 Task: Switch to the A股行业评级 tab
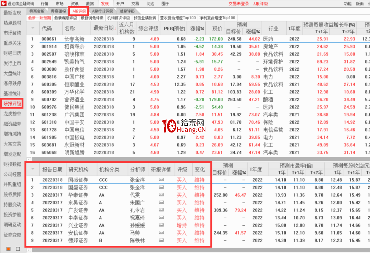(x=103, y=11)
